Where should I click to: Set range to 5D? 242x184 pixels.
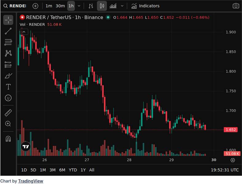(33, 170)
